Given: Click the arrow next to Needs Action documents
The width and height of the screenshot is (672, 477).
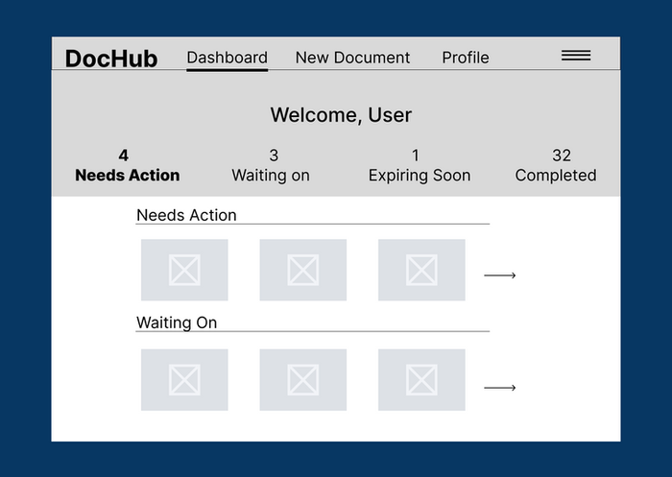Looking at the screenshot, I should click(x=500, y=275).
